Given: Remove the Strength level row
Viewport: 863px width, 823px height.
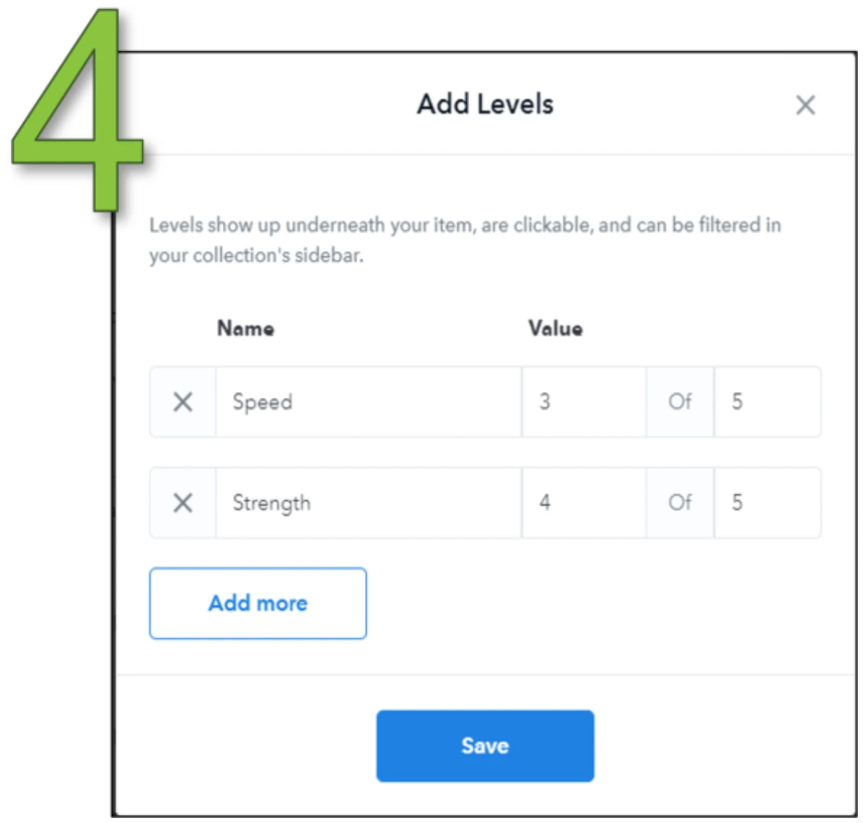Looking at the screenshot, I should [183, 502].
